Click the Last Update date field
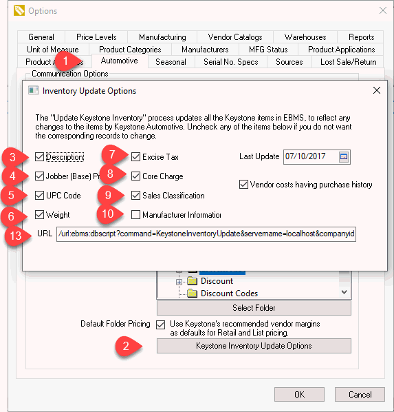Screen dimensions: 394x412 pos(317,157)
